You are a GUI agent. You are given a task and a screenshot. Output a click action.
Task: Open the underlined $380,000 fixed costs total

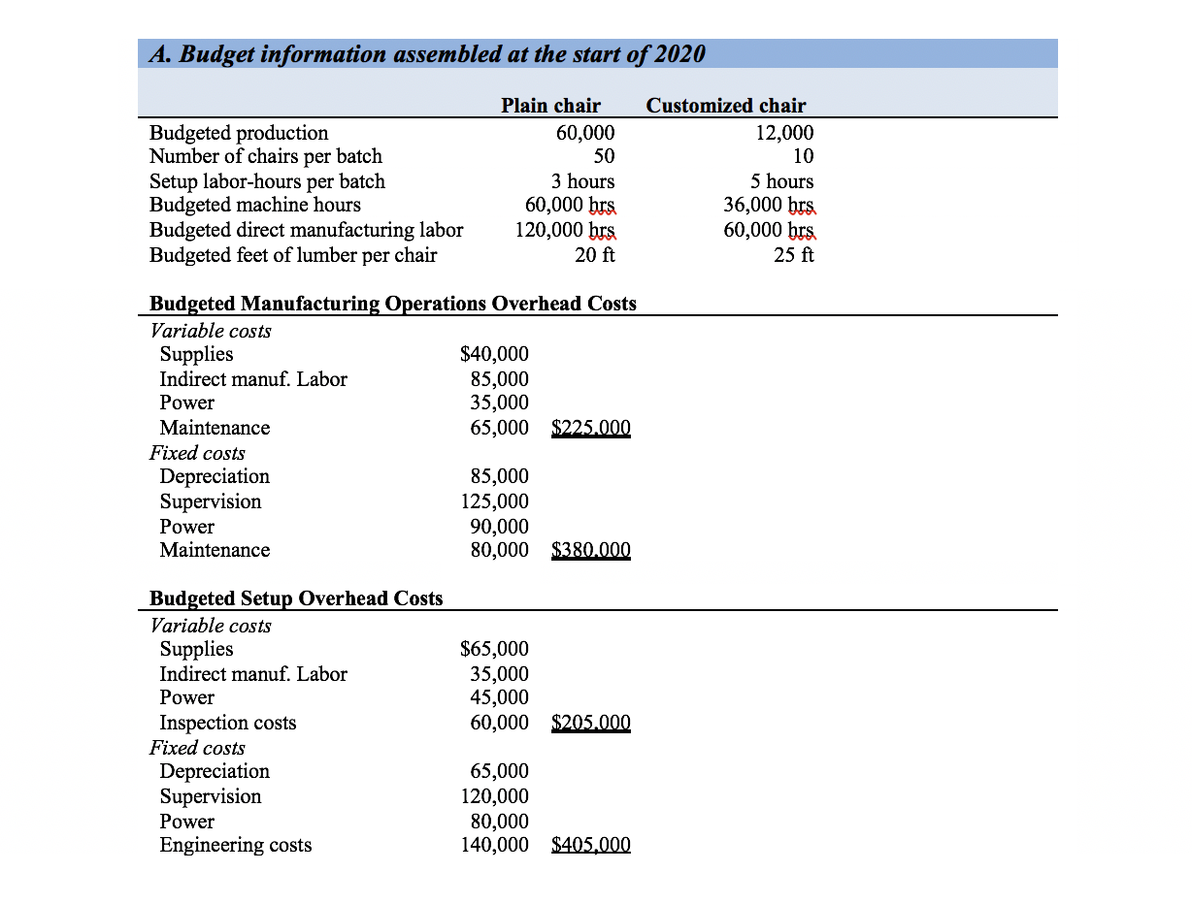click(590, 549)
